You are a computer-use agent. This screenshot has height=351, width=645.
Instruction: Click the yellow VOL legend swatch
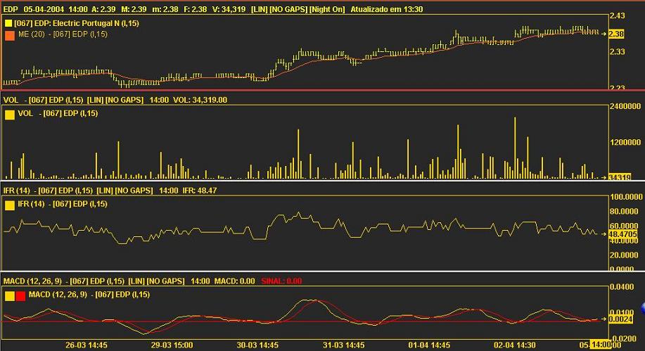10,115
